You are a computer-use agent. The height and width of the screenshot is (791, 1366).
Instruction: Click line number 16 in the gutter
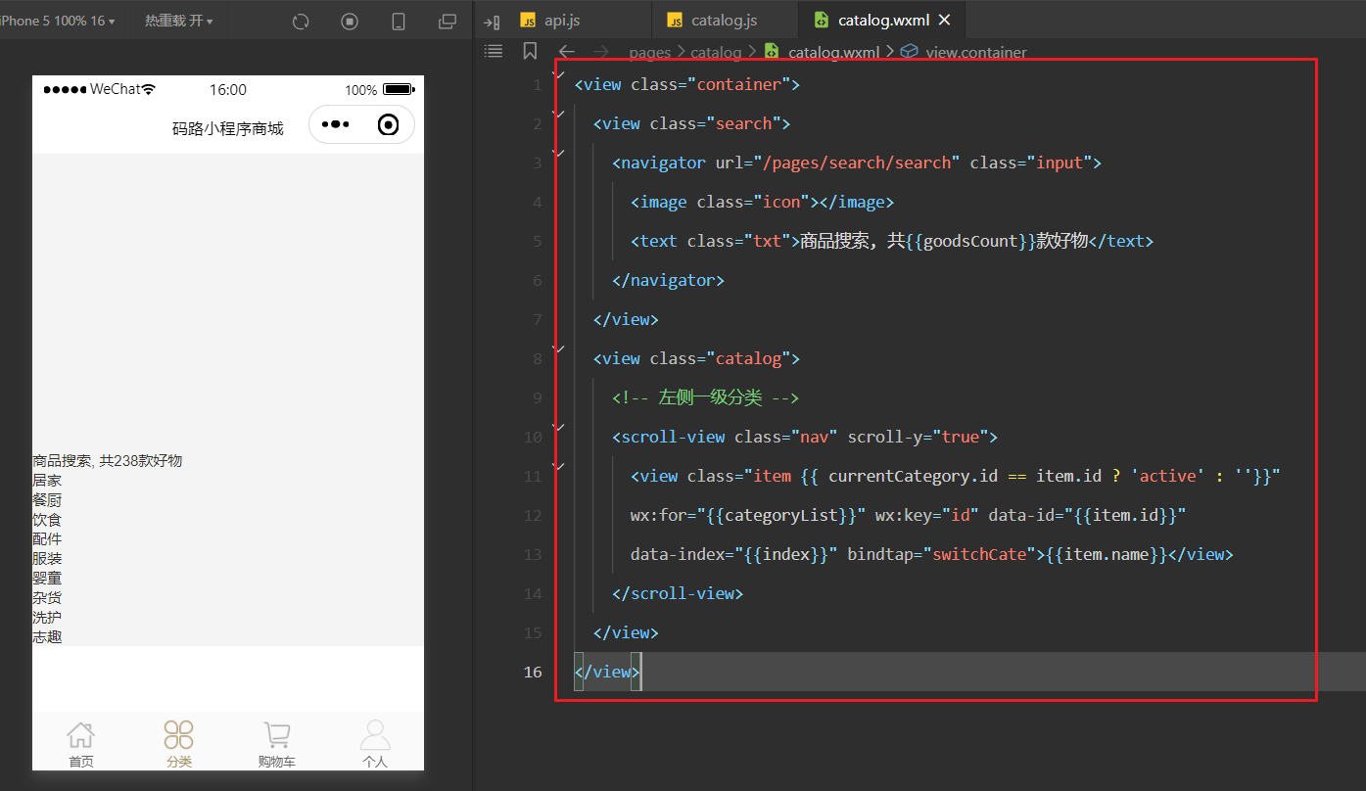[532, 672]
